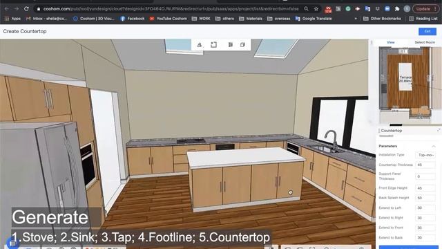Show hidden bookmarks with the overflow arrow
Image resolution: width=442 pixels, height=249 pixels.
[x=356, y=19]
